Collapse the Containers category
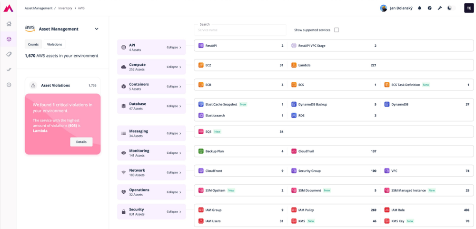The width and height of the screenshot is (476, 229). point(174,87)
